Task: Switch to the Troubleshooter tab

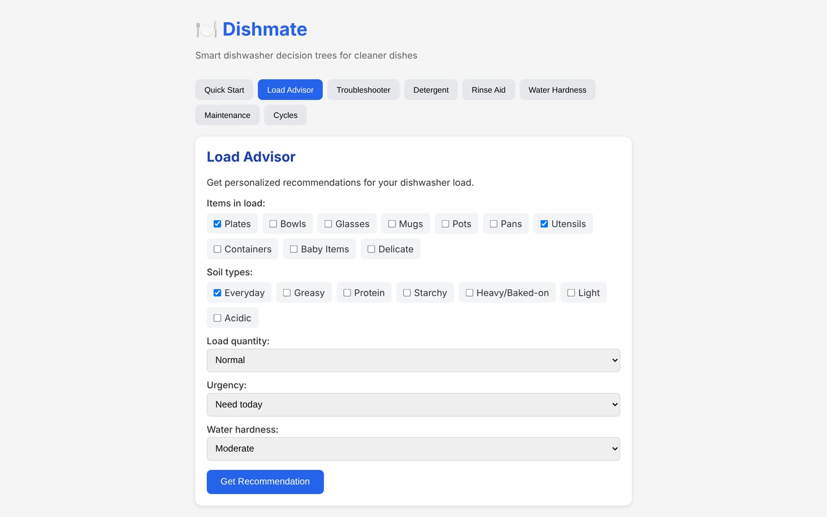Action: pyautogui.click(x=363, y=90)
